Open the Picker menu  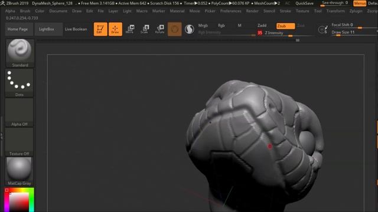tap(210, 11)
